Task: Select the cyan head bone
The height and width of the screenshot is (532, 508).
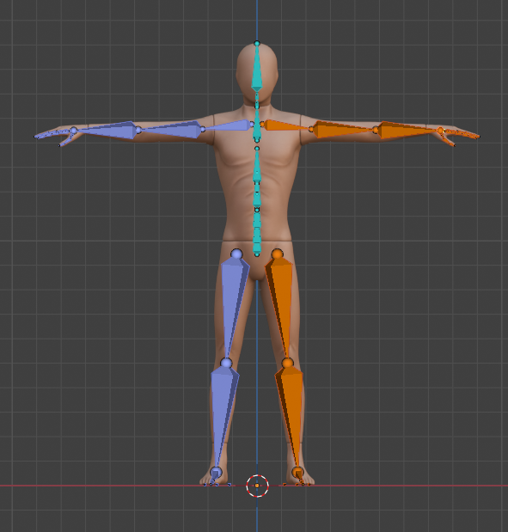Action: (x=257, y=68)
